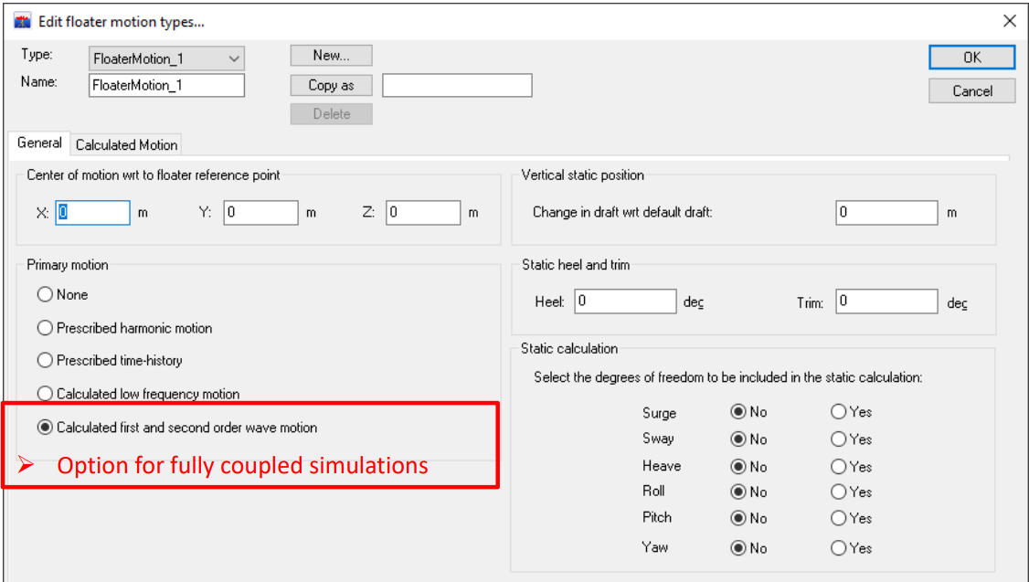Viewport: 1029px width, 582px height.
Task: Close the Edit floater motion types dialog
Action: (x=1009, y=21)
